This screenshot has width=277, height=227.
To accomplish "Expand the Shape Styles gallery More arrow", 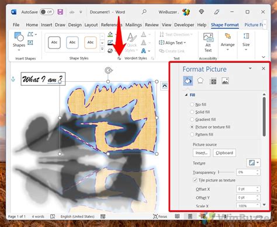I will click(x=102, y=49).
